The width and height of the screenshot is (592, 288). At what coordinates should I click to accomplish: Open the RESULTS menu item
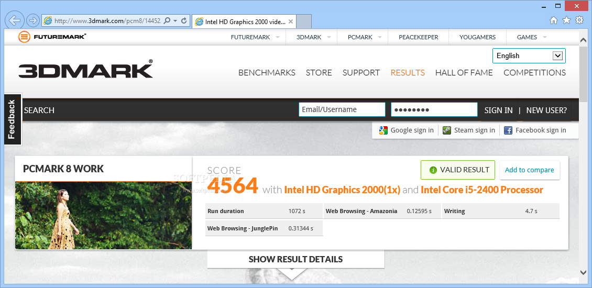tap(408, 72)
